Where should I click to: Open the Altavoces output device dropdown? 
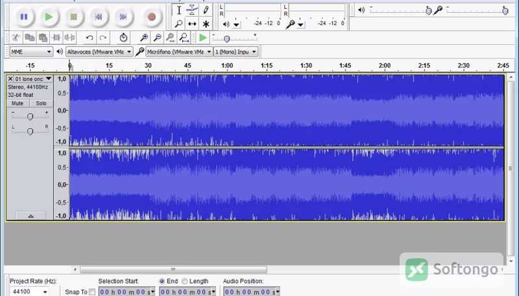99,52
